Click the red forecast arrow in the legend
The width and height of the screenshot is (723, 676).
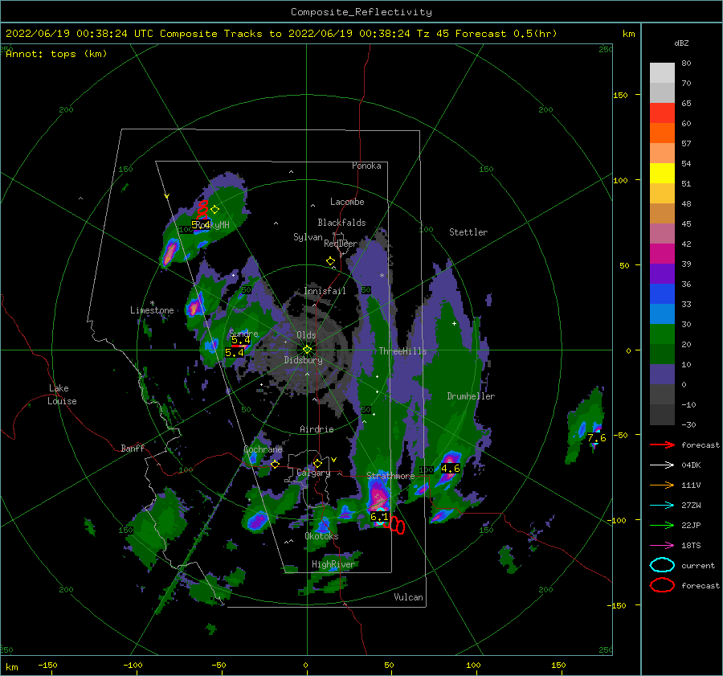click(x=662, y=445)
